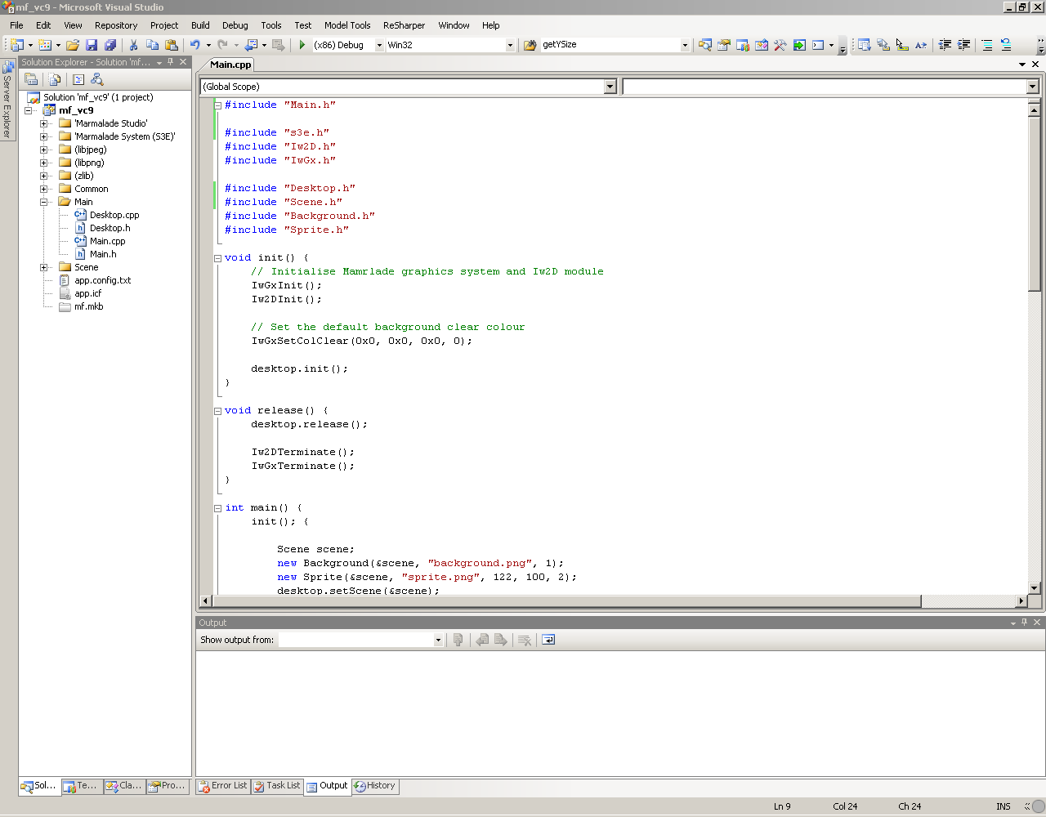1046x817 pixels.
Task: Click the editor vertical scrollbar thumb
Action: pyautogui.click(x=1034, y=204)
